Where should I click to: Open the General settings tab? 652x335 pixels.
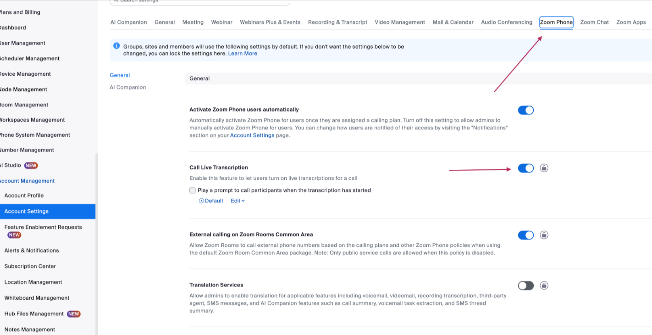click(x=165, y=22)
